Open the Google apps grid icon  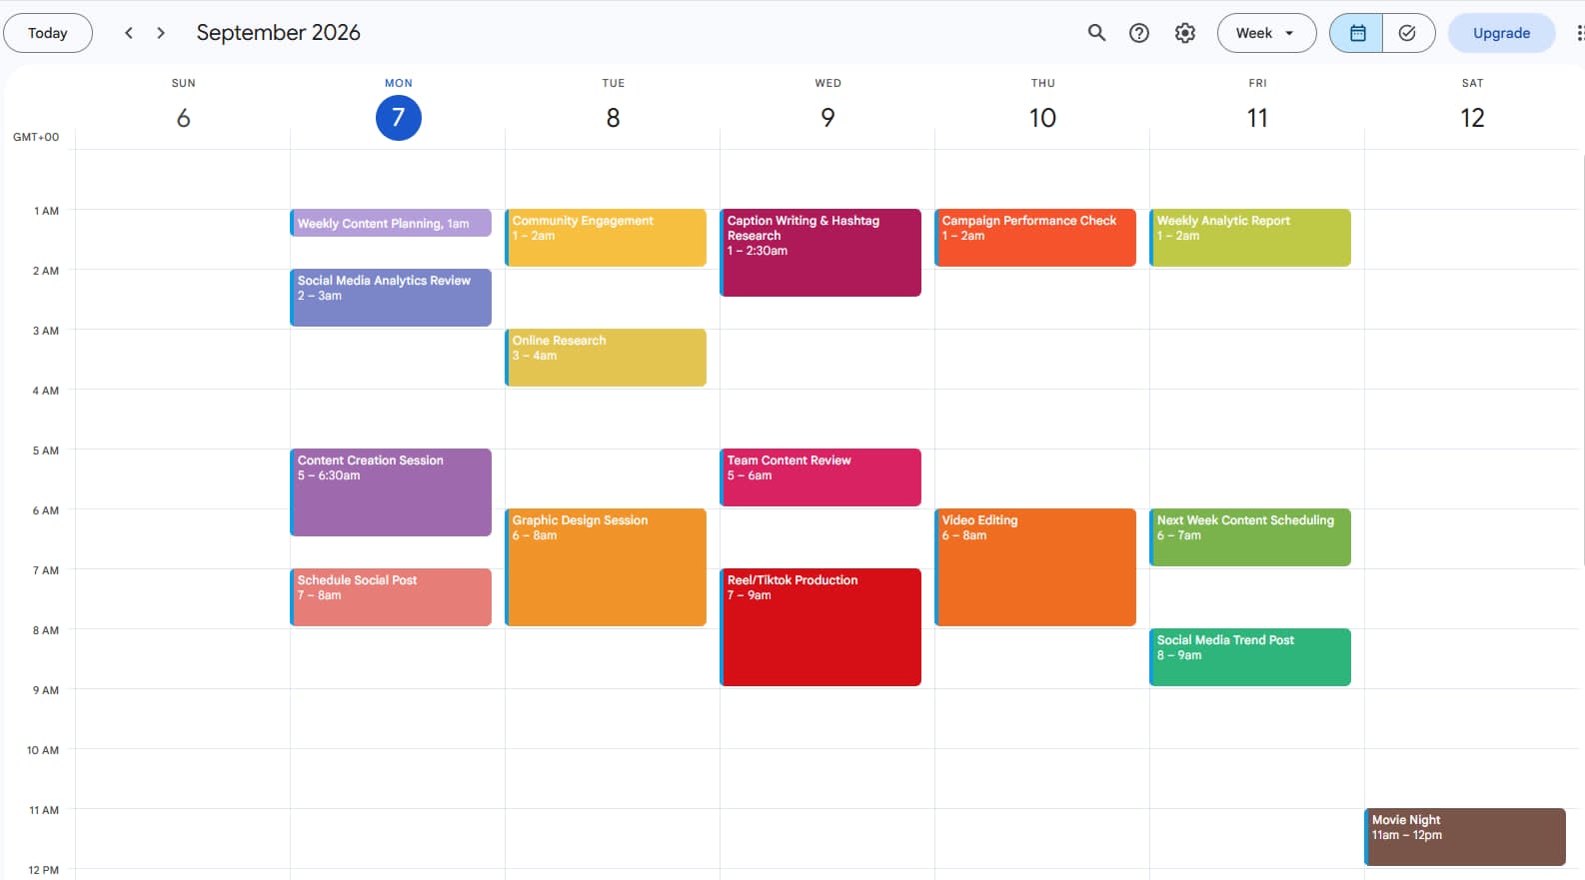coord(1579,33)
